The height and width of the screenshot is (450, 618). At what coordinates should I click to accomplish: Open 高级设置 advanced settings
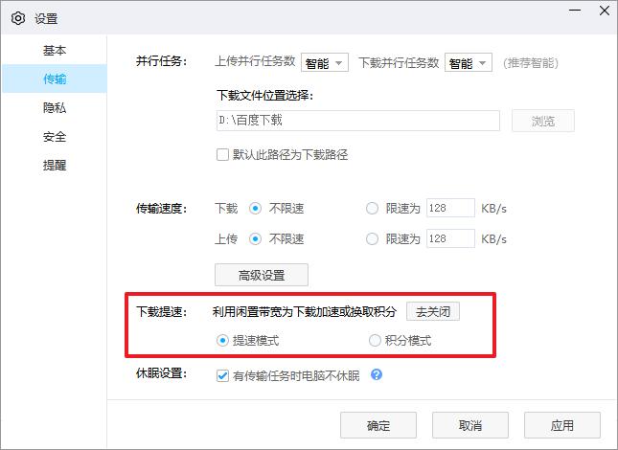point(262,275)
